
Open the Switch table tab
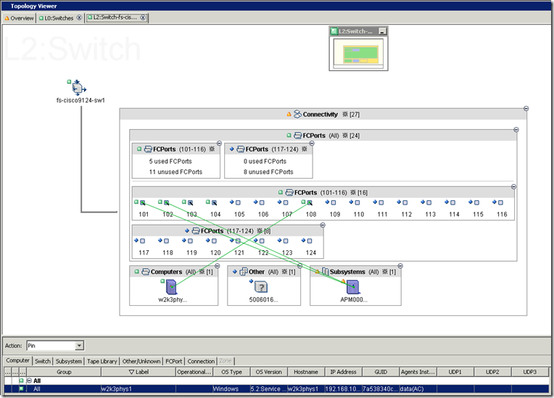[x=42, y=361]
